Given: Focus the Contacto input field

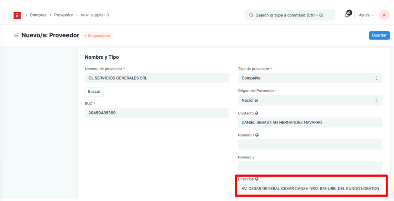Looking at the screenshot, I should (310, 123).
